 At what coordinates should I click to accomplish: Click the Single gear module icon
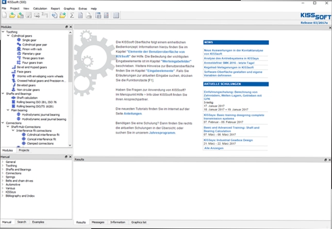tap(19, 40)
